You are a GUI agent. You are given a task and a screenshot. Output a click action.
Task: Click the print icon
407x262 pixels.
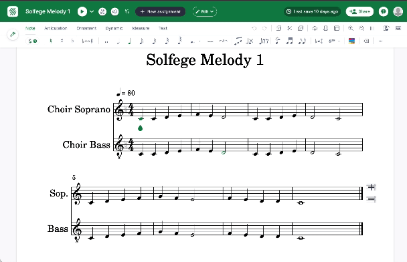tap(325, 28)
